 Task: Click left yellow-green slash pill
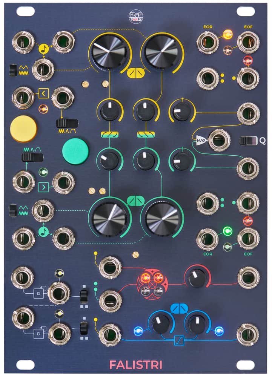pos(110,135)
